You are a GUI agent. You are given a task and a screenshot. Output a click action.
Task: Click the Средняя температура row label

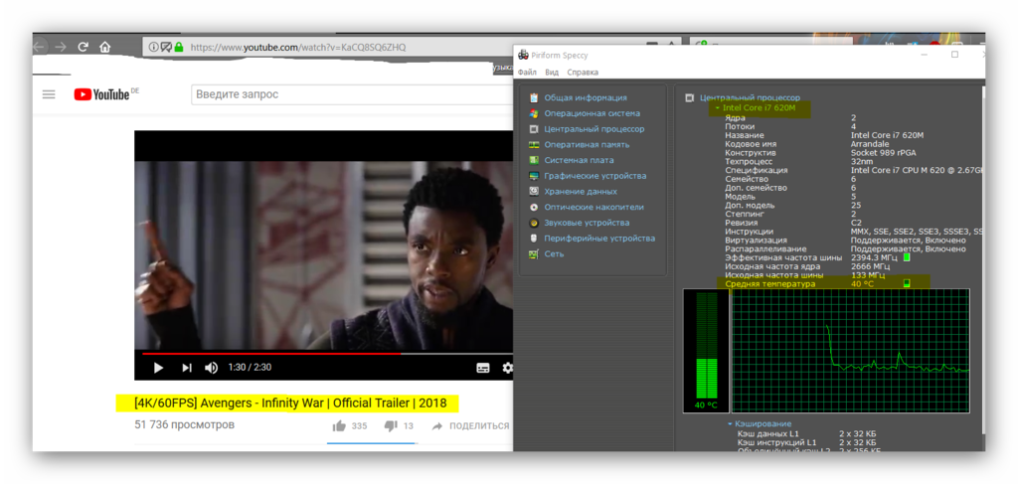(769, 284)
